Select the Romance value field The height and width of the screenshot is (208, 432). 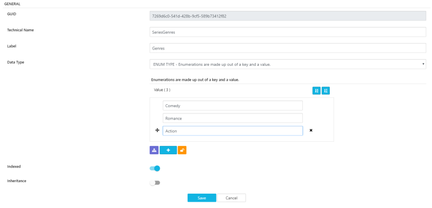(x=233, y=118)
